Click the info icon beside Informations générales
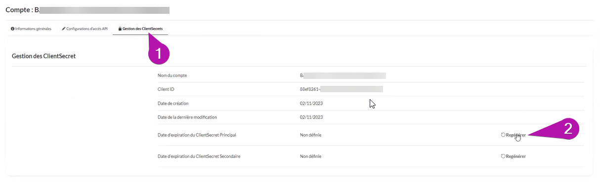600x186 pixels. click(x=12, y=29)
